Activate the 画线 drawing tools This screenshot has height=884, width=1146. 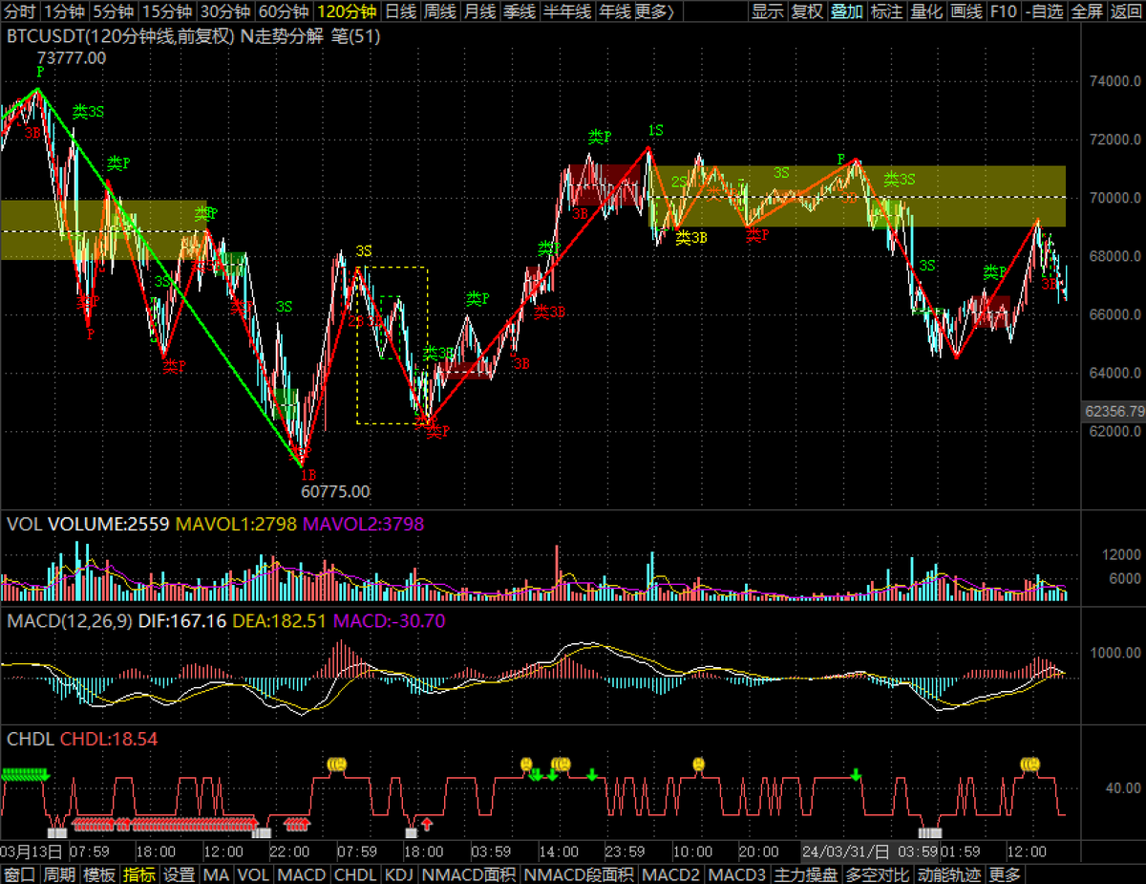[966, 11]
